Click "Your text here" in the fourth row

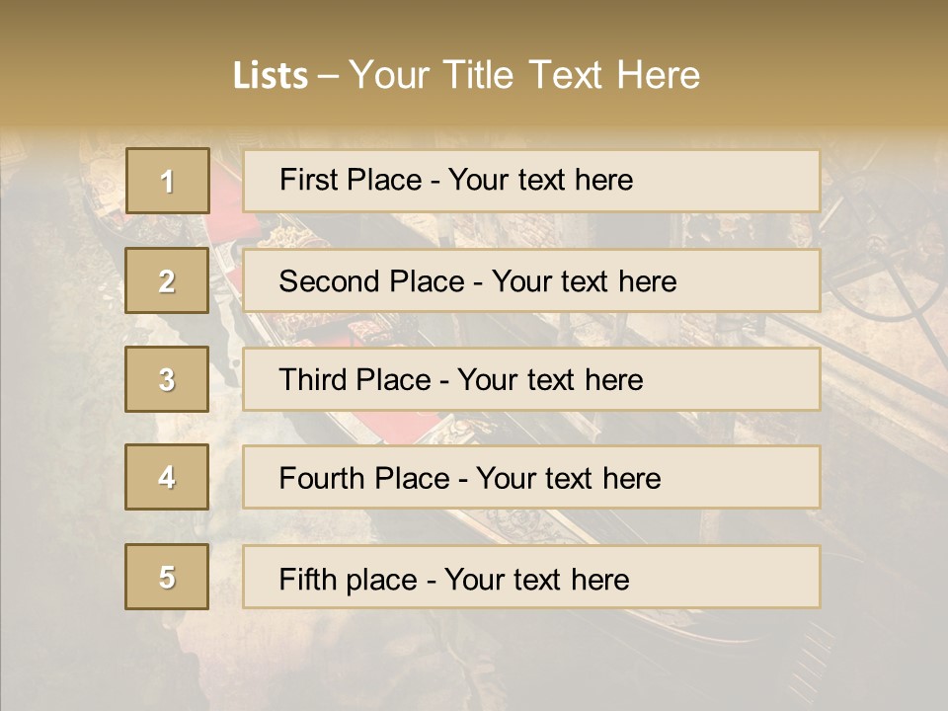[x=568, y=479]
